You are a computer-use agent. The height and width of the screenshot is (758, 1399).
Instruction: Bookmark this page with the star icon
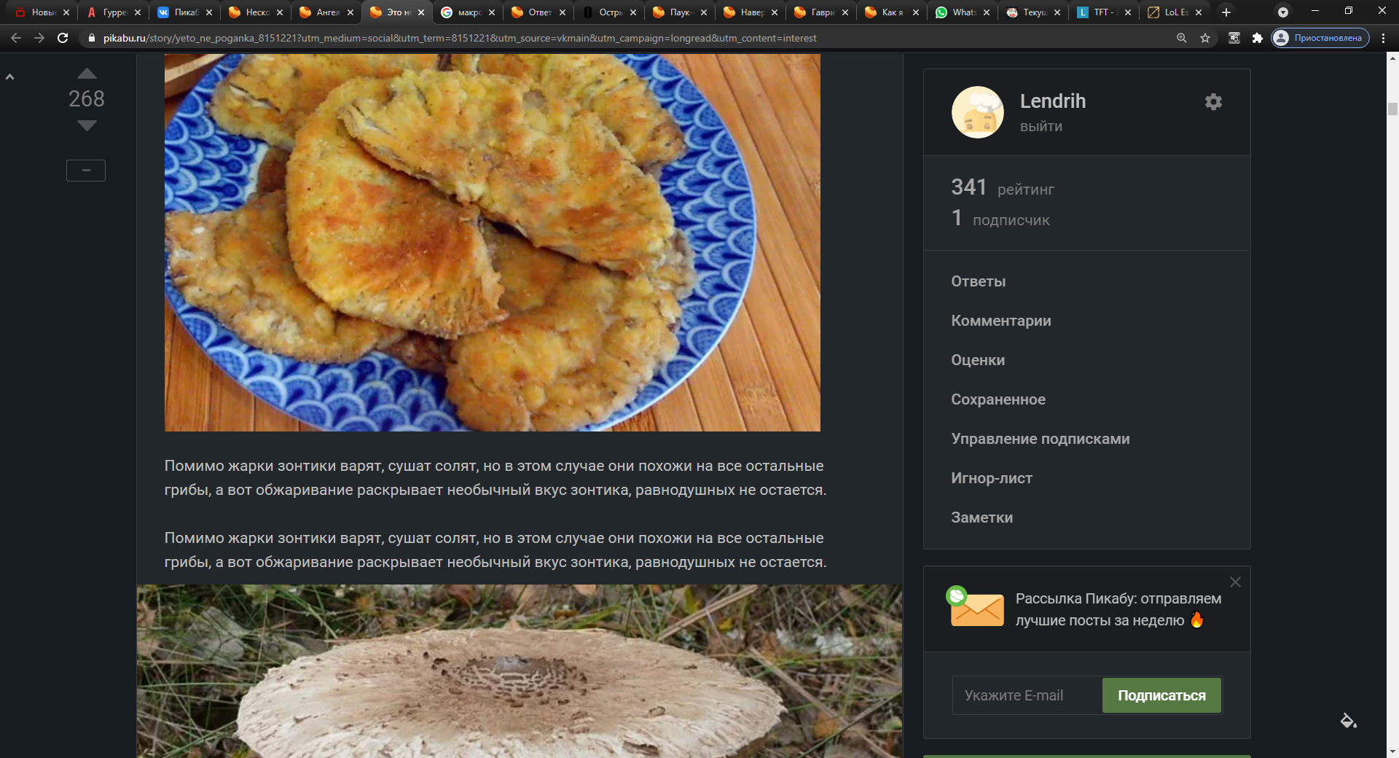click(x=1205, y=38)
